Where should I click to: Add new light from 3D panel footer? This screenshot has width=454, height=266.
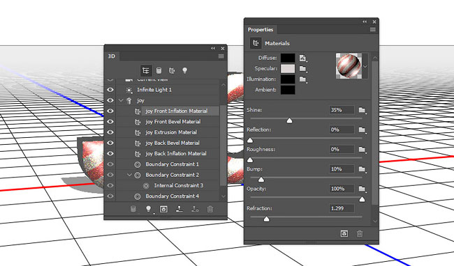click(x=149, y=209)
